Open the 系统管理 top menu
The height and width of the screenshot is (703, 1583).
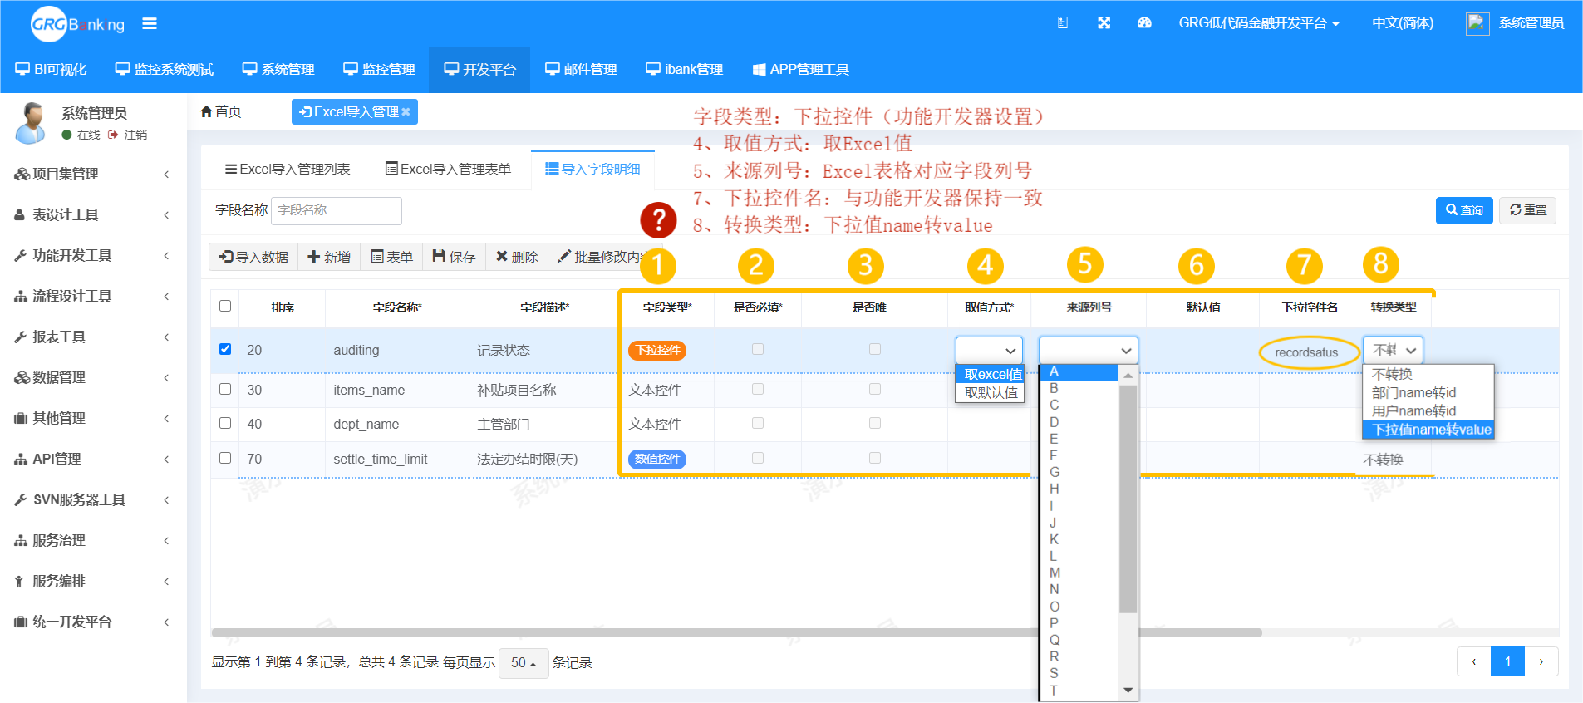pos(278,69)
